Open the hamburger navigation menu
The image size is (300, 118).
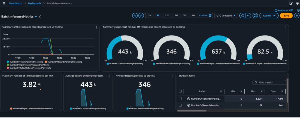coord(4,3)
